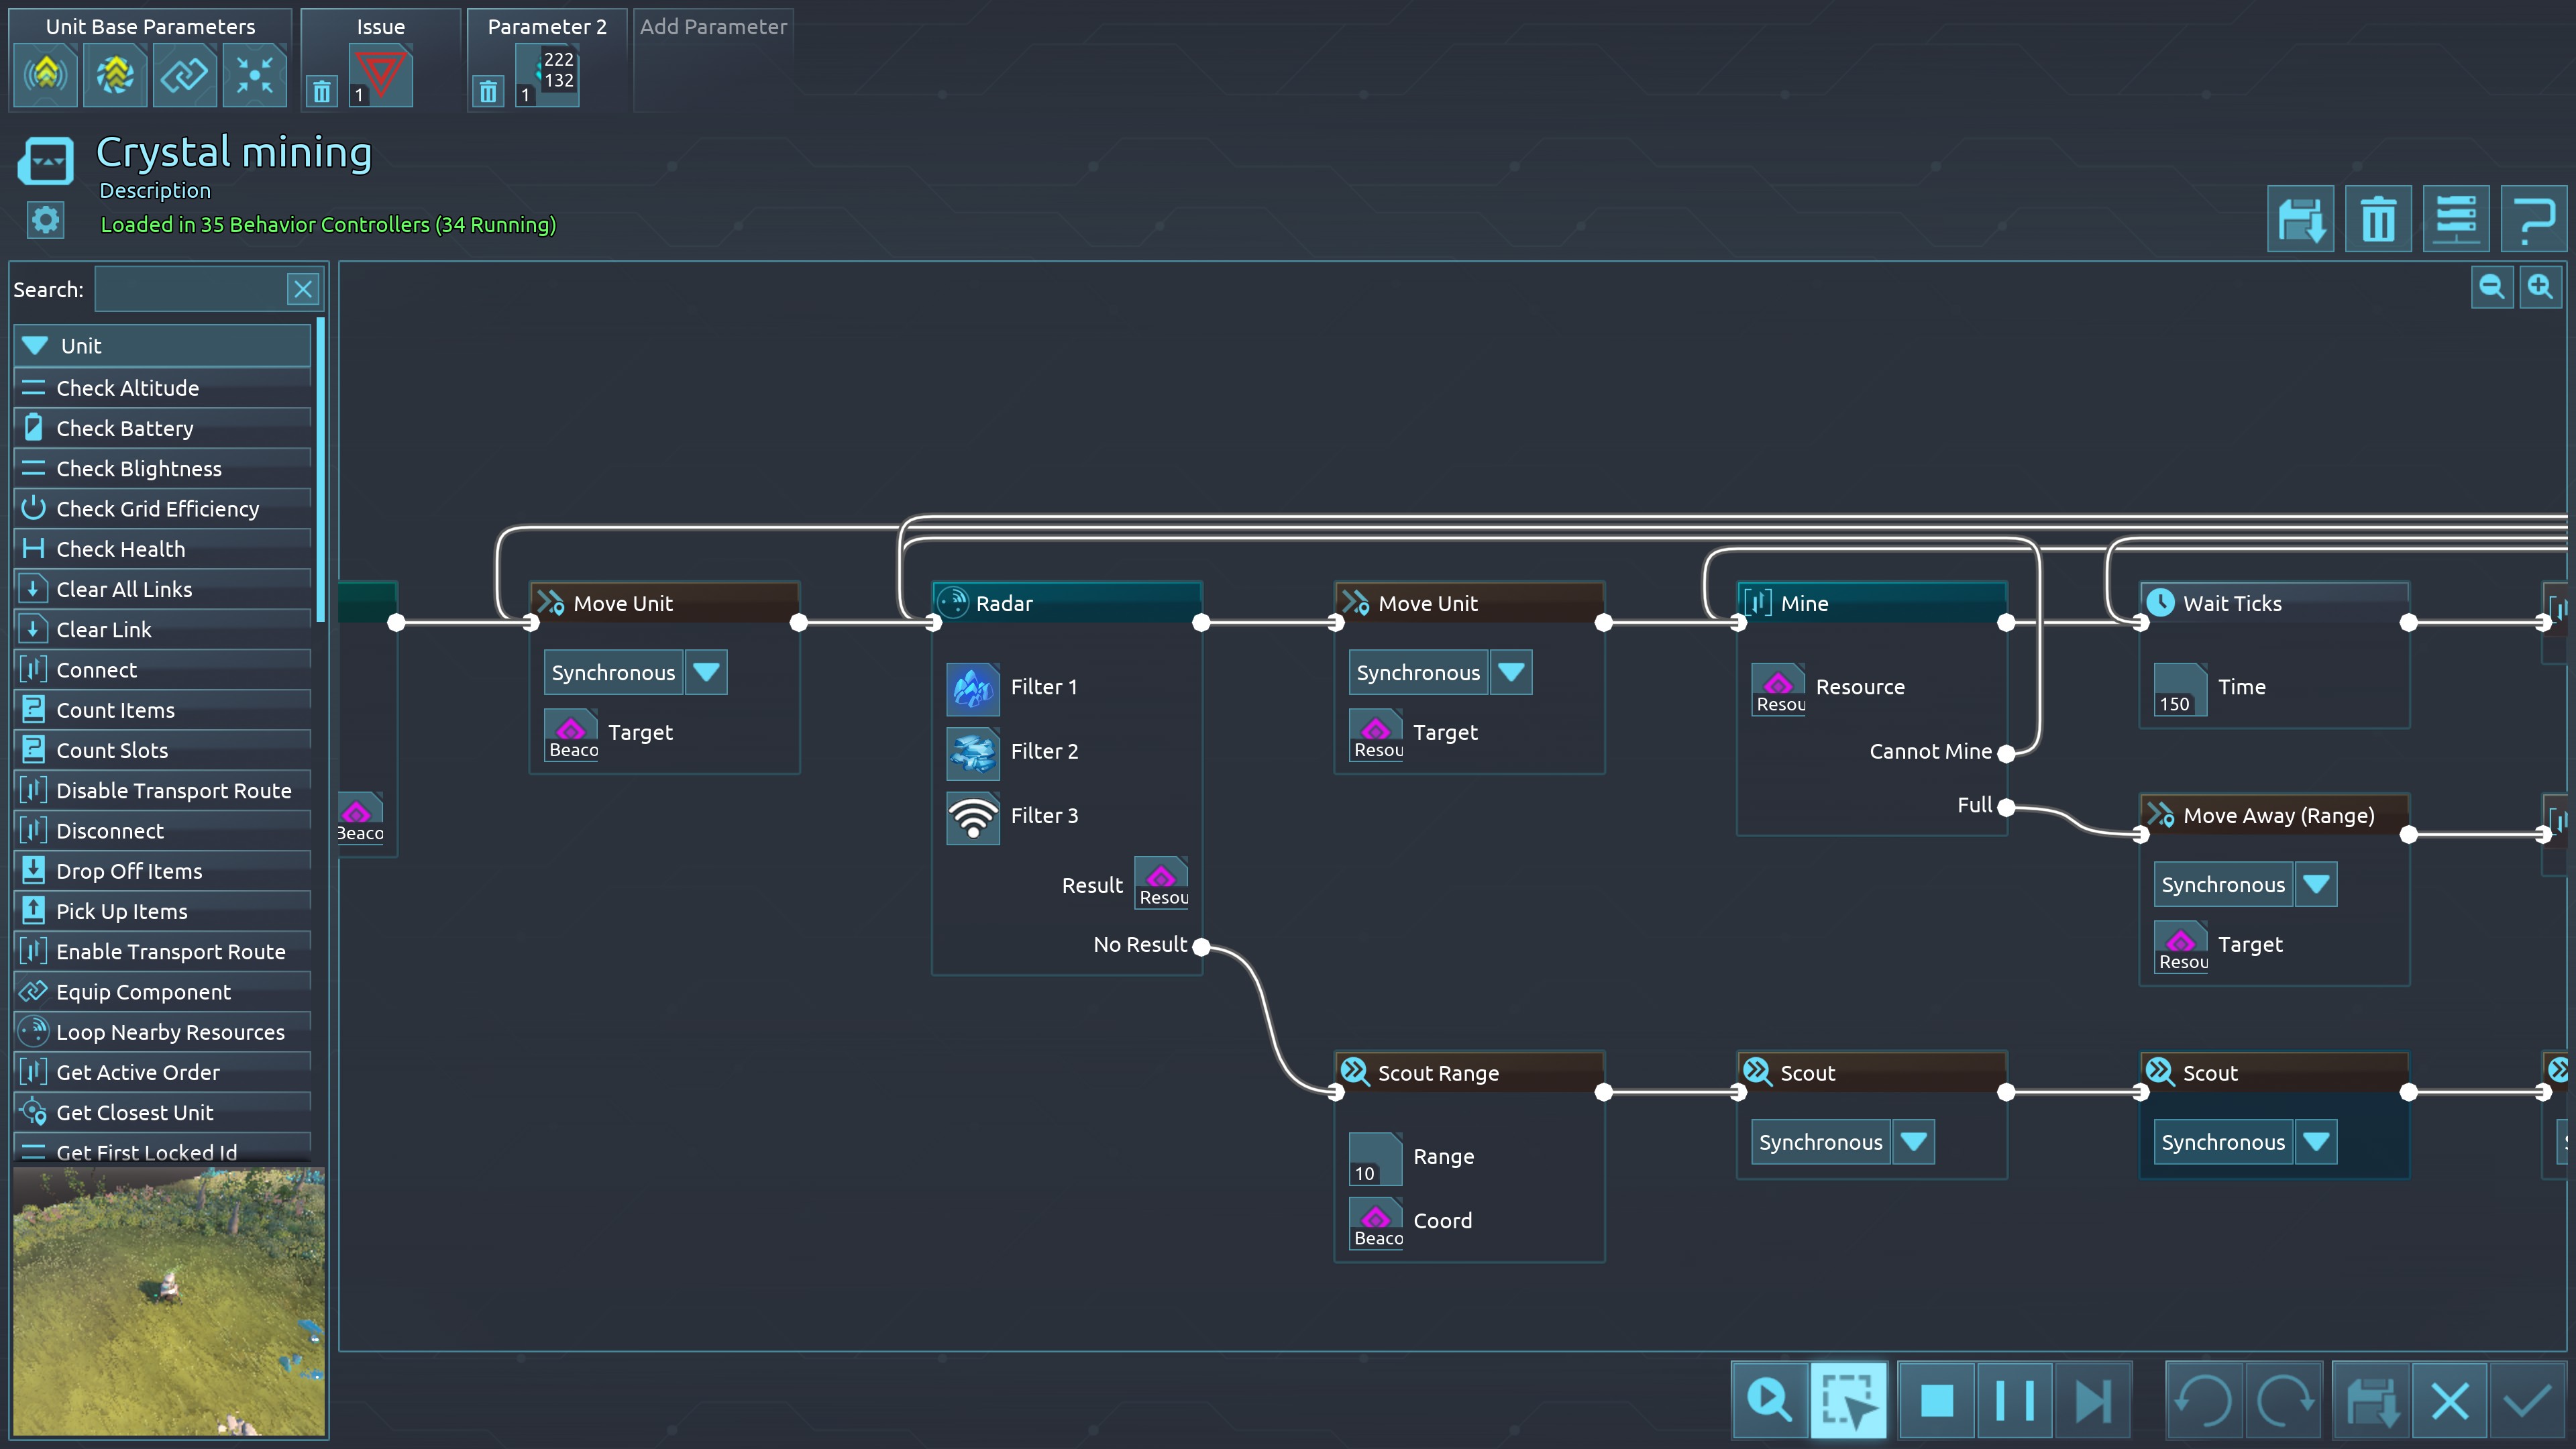Open the help question mark icon
2576x1449 pixels.
coord(2532,219)
